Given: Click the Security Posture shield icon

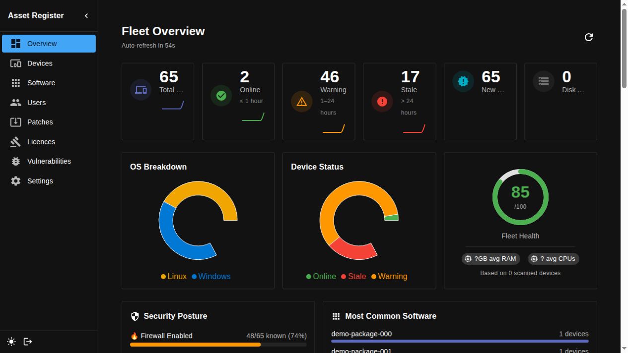Looking at the screenshot, I should [135, 316].
